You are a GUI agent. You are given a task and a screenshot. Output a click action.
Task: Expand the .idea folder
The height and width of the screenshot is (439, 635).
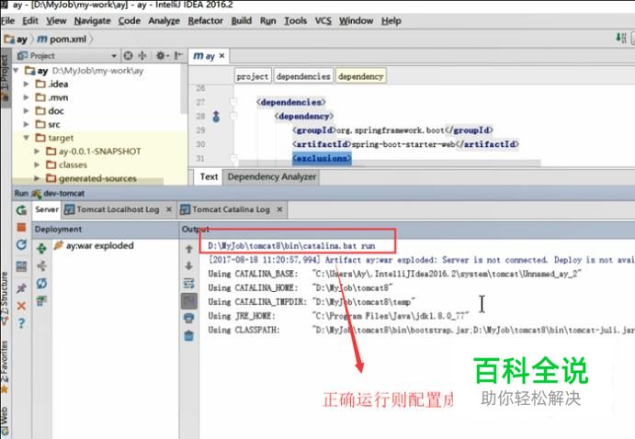point(27,84)
